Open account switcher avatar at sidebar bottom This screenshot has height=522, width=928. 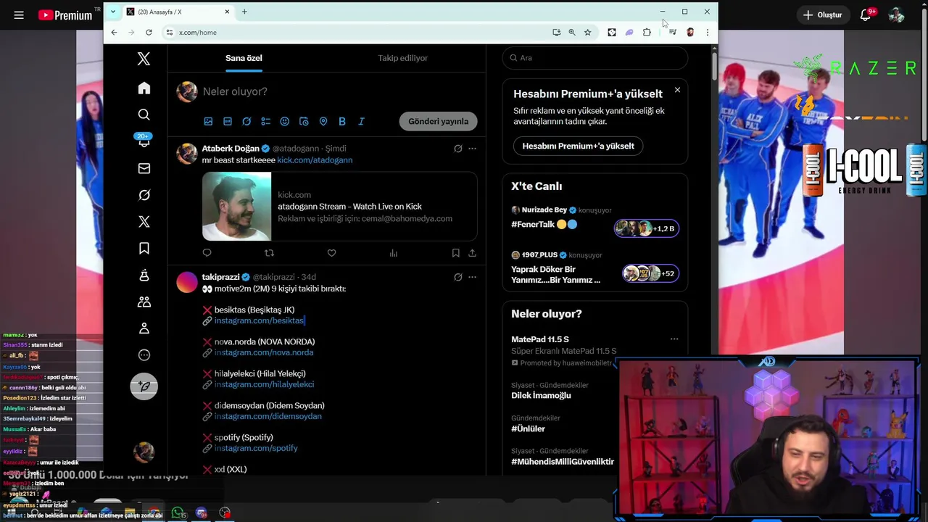tap(144, 452)
